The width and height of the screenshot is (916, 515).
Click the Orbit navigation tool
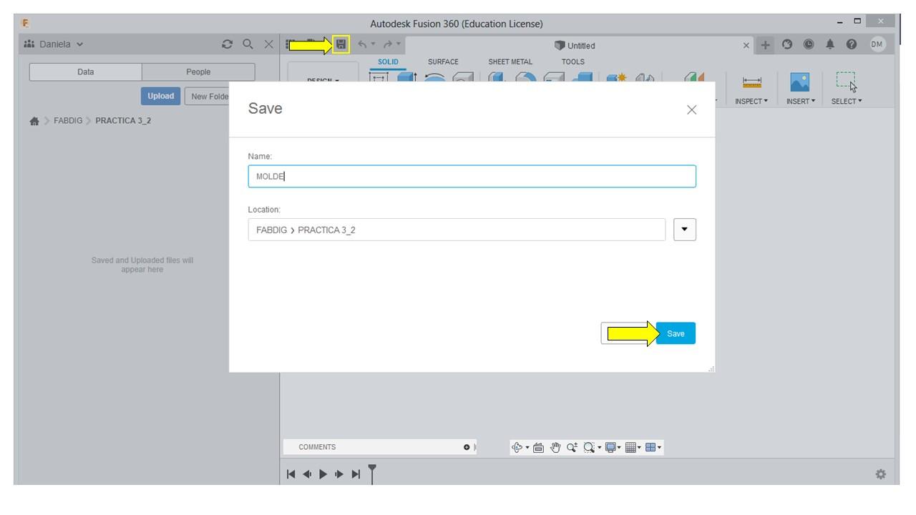[517, 448]
